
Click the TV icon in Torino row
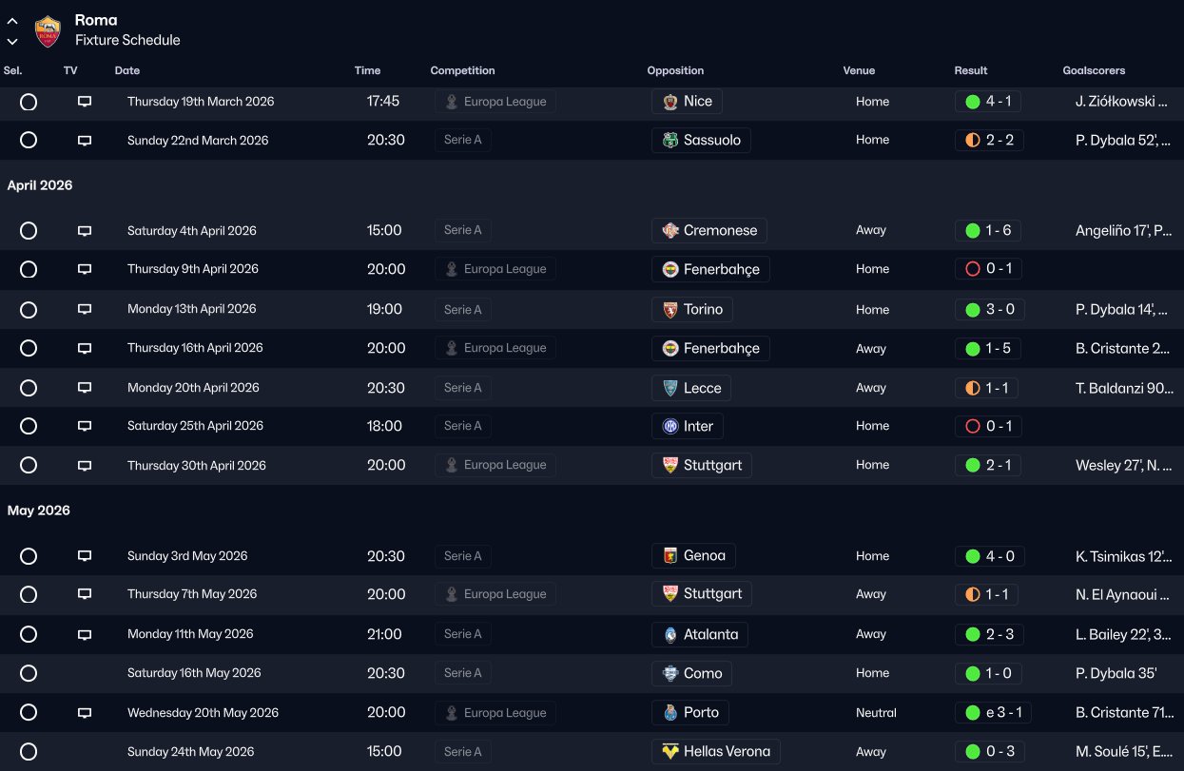[x=85, y=310]
